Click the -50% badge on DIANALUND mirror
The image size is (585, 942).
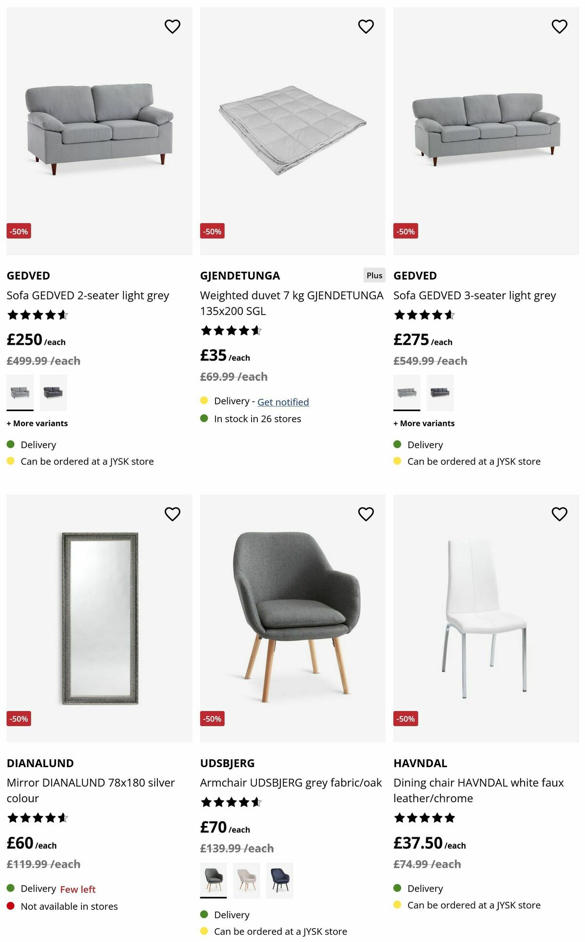(x=19, y=718)
